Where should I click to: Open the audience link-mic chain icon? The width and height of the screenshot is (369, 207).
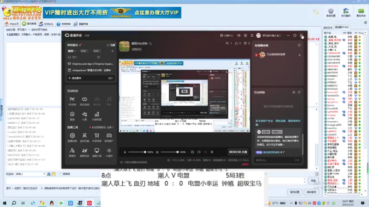(x=84, y=101)
